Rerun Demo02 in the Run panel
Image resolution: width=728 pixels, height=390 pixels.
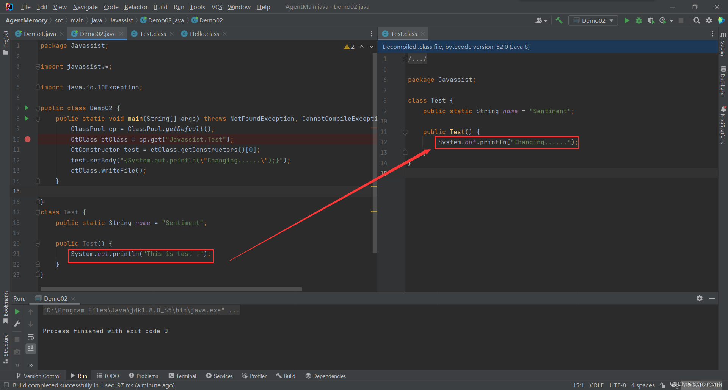[17, 312]
